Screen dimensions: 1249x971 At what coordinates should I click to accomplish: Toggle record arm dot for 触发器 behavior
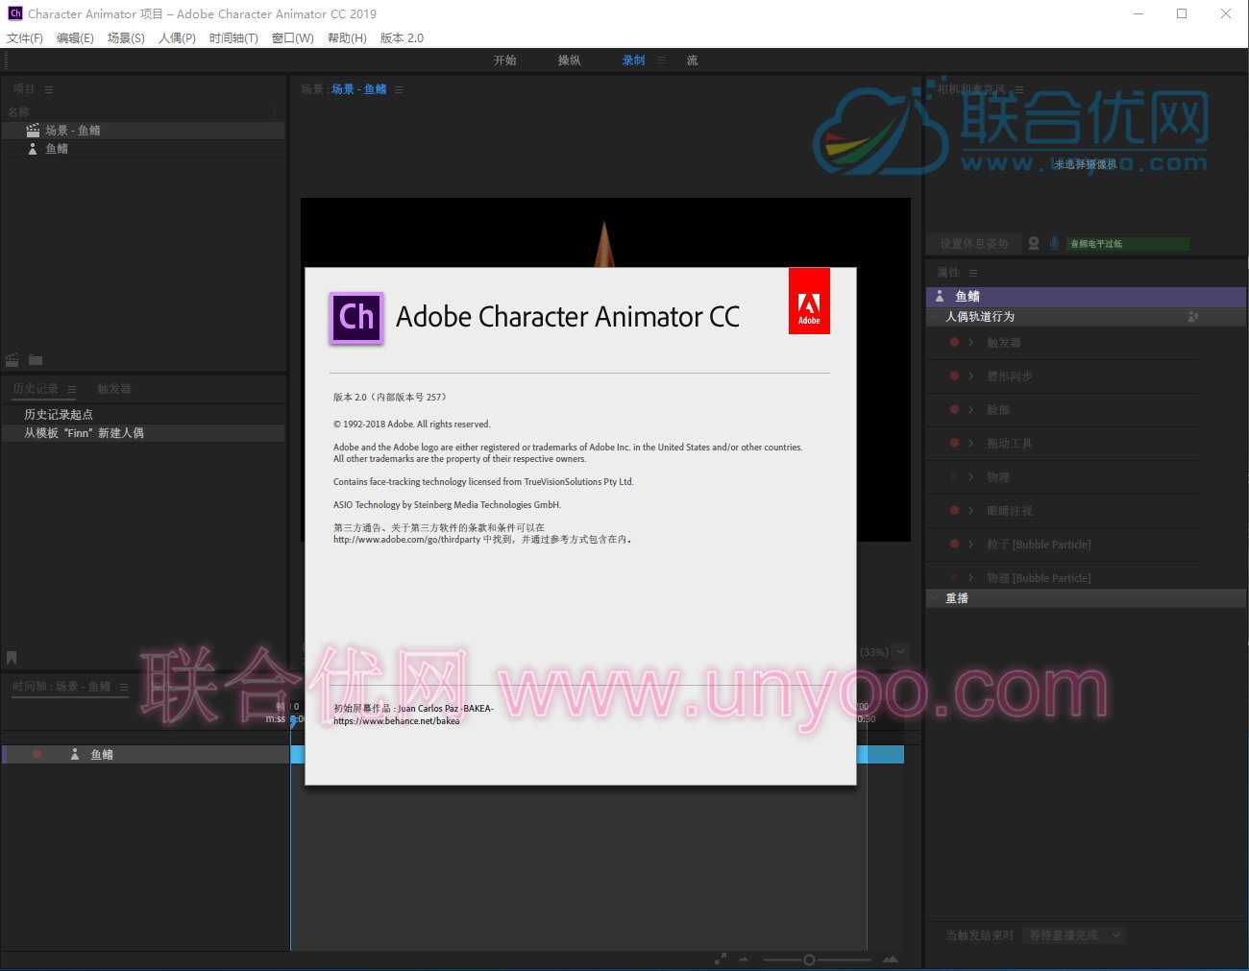[x=954, y=343]
